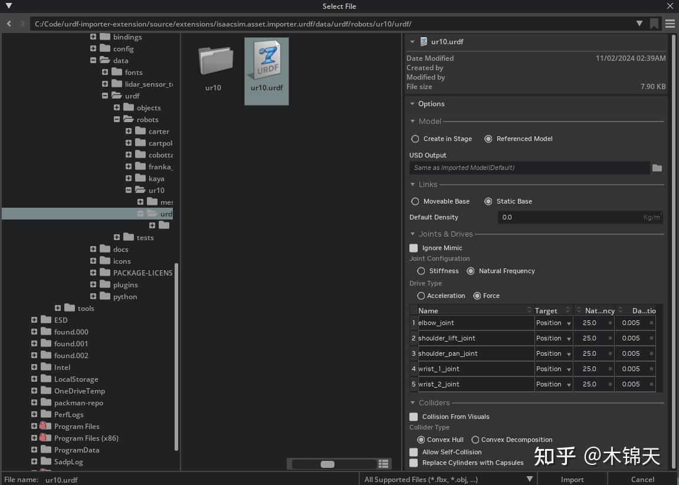Open the folder browser for USD Output

click(657, 168)
